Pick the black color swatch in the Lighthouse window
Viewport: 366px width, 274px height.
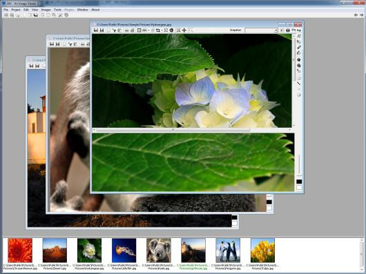click(x=234, y=217)
